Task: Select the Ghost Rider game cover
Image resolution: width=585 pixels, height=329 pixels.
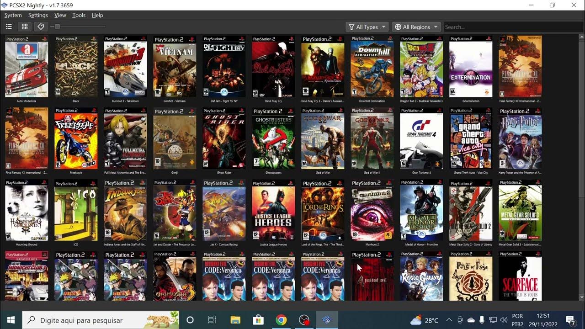Action: pyautogui.click(x=224, y=138)
